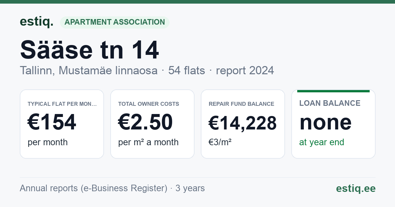Click the 'at year end' text
Screen dimensions: 395x207
(x=322, y=142)
